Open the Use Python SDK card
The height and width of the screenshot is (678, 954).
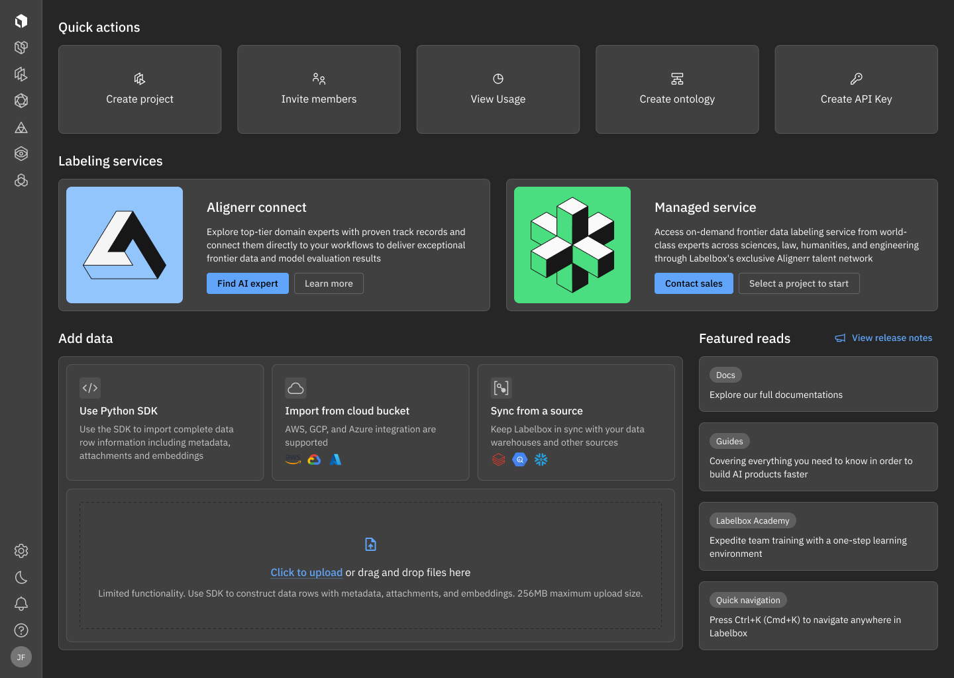tap(165, 422)
